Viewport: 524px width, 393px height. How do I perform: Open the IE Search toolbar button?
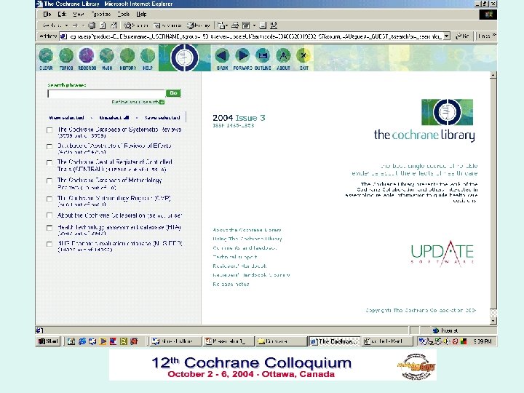click(136, 25)
